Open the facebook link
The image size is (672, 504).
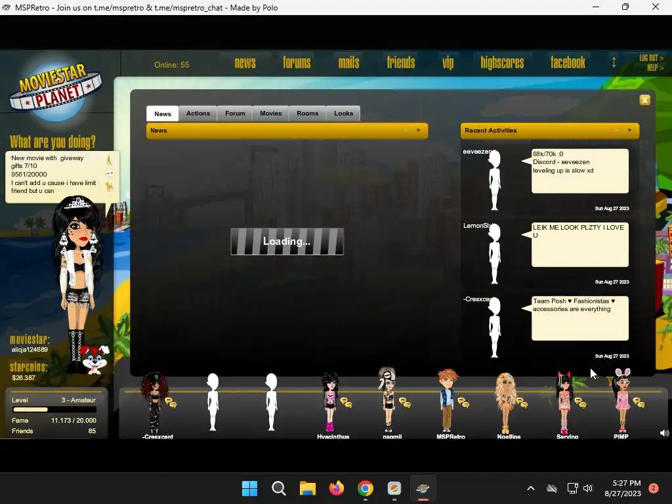click(x=568, y=63)
